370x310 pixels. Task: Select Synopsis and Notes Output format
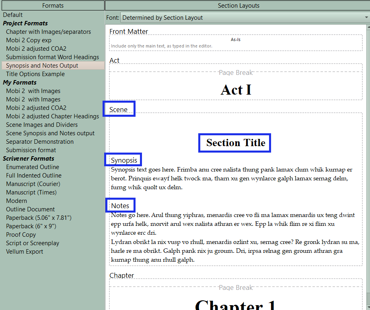(x=42, y=66)
